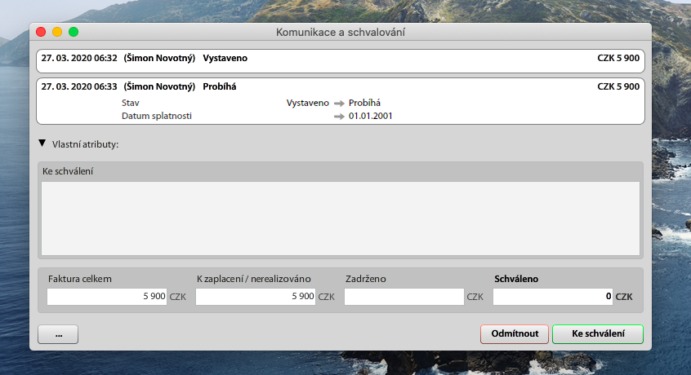Click the arrow icon in Stav row
The image size is (691, 375).
339,103
